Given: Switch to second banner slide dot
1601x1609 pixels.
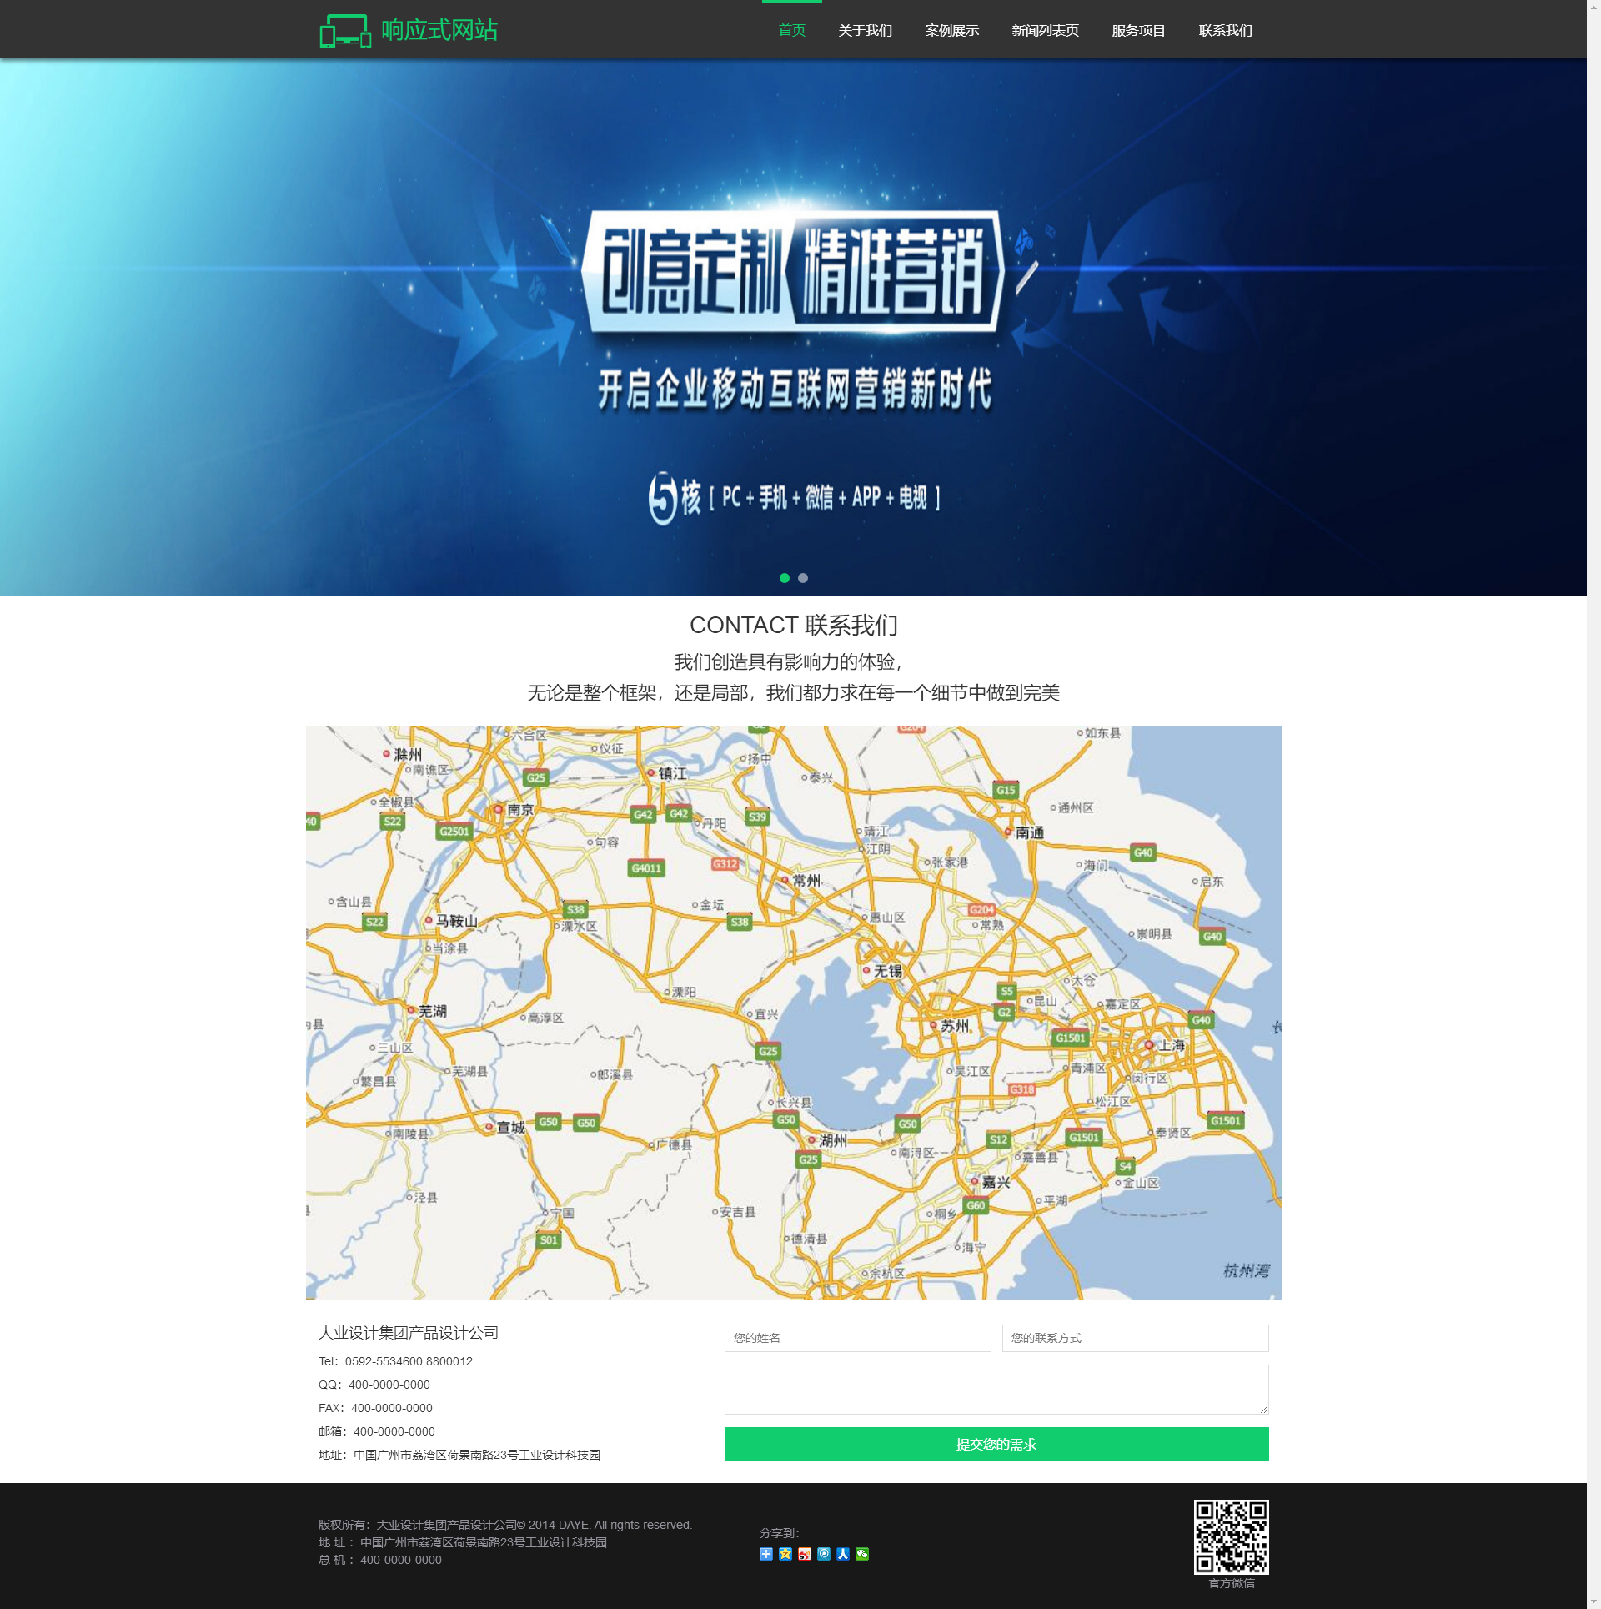Looking at the screenshot, I should (802, 578).
